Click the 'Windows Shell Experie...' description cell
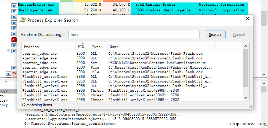This screenshot has height=128, width=268. pos(171,10)
